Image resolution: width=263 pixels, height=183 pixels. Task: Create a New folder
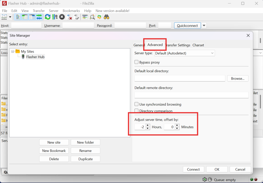[x=85, y=142]
